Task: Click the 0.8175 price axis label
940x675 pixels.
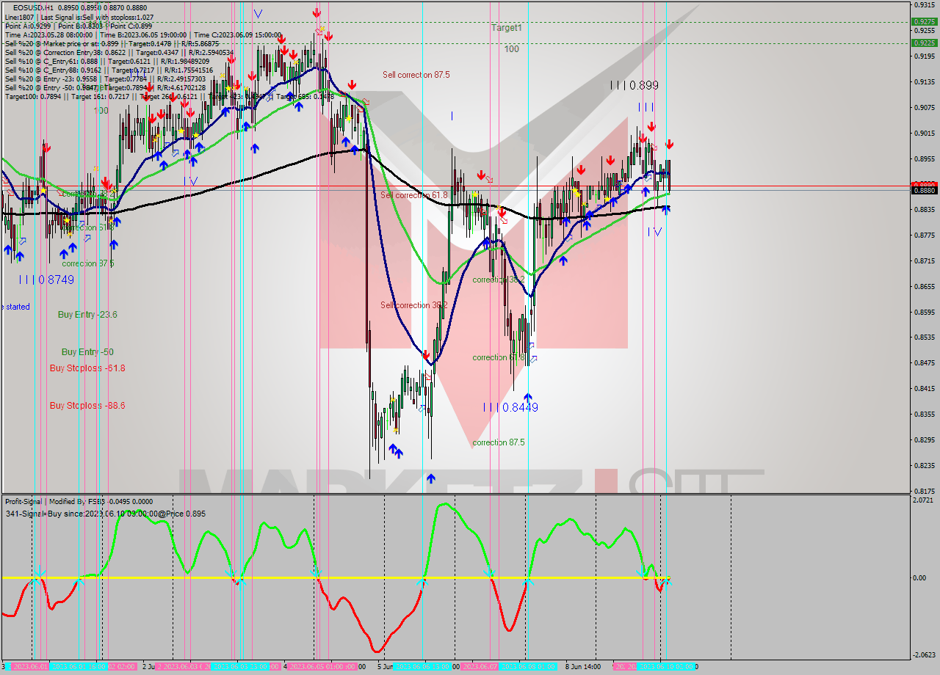Action: [924, 491]
